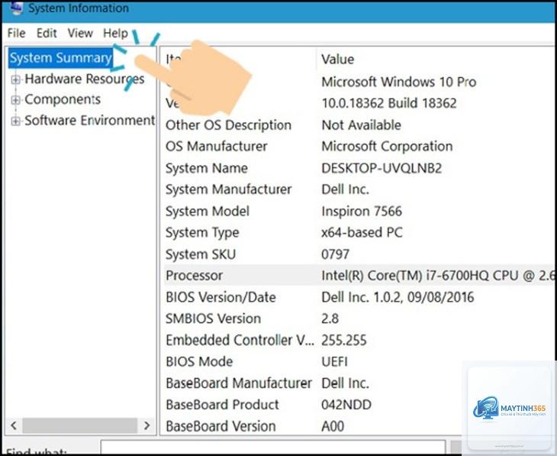Viewport: 557px width, 456px height.
Task: Select the System Model item
Action: click(x=208, y=212)
